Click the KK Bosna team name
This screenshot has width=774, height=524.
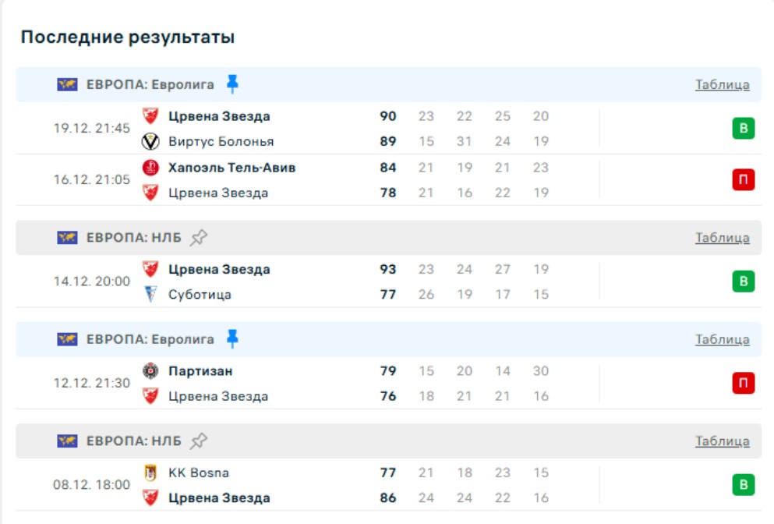(199, 473)
